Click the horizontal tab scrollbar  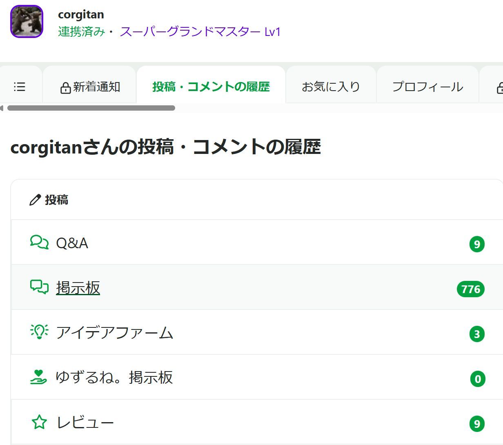tap(91, 108)
